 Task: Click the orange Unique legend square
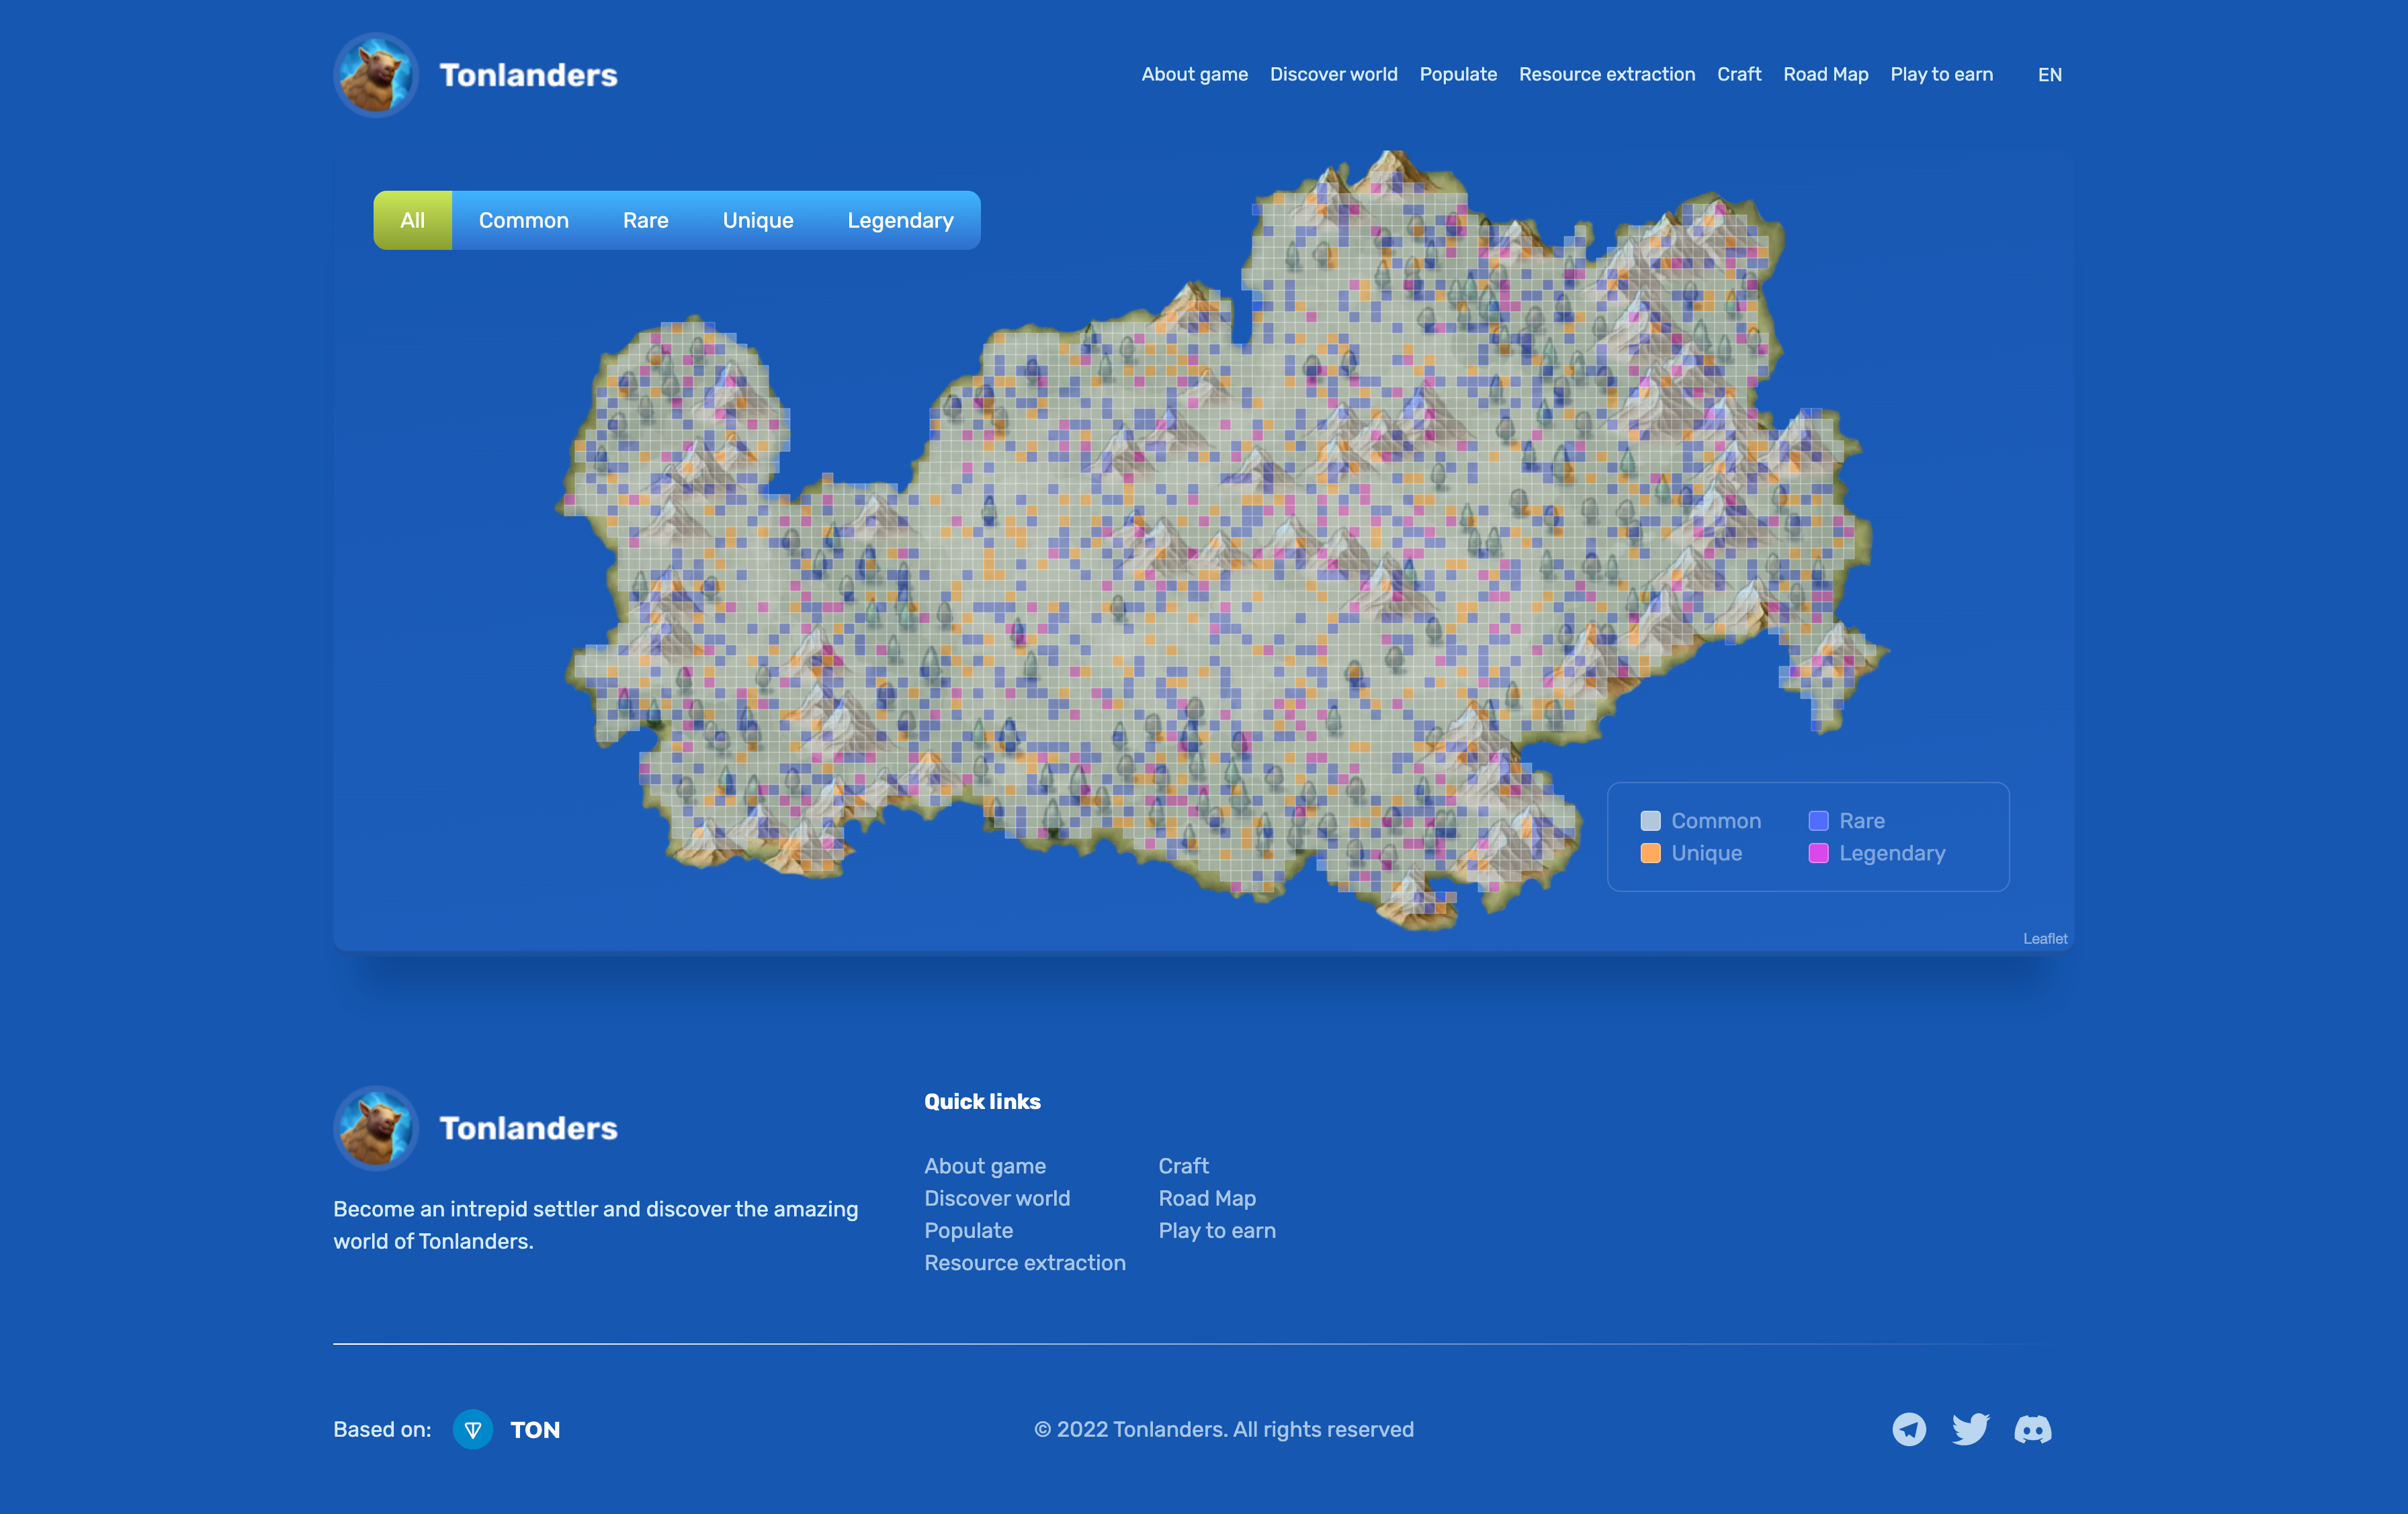pyautogui.click(x=1650, y=853)
